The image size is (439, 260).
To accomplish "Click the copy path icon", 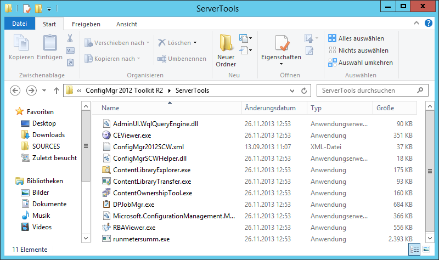I will [x=70, y=50].
